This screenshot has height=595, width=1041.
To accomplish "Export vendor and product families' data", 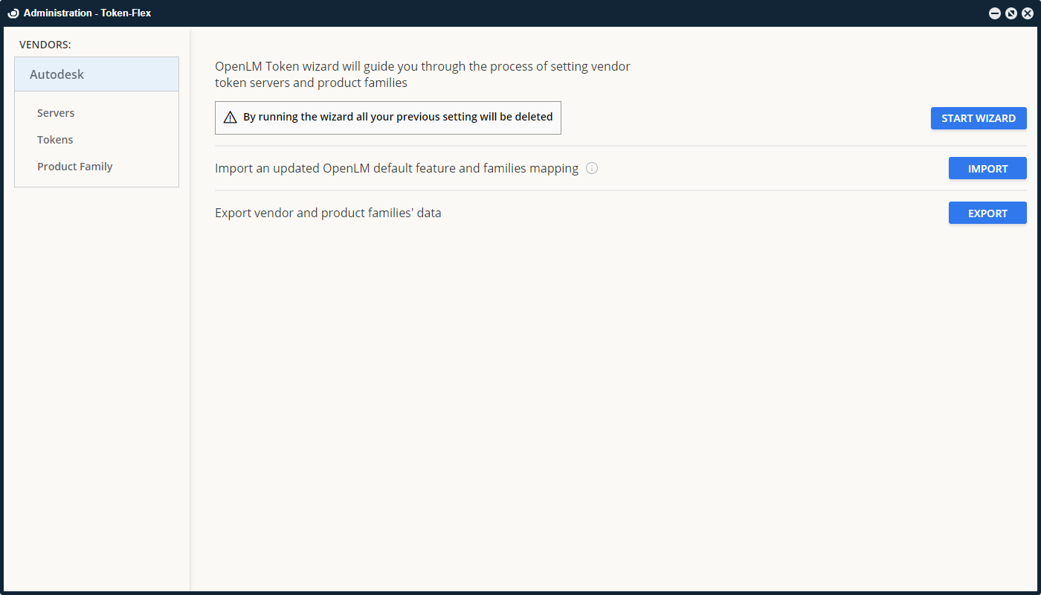I will coord(987,213).
